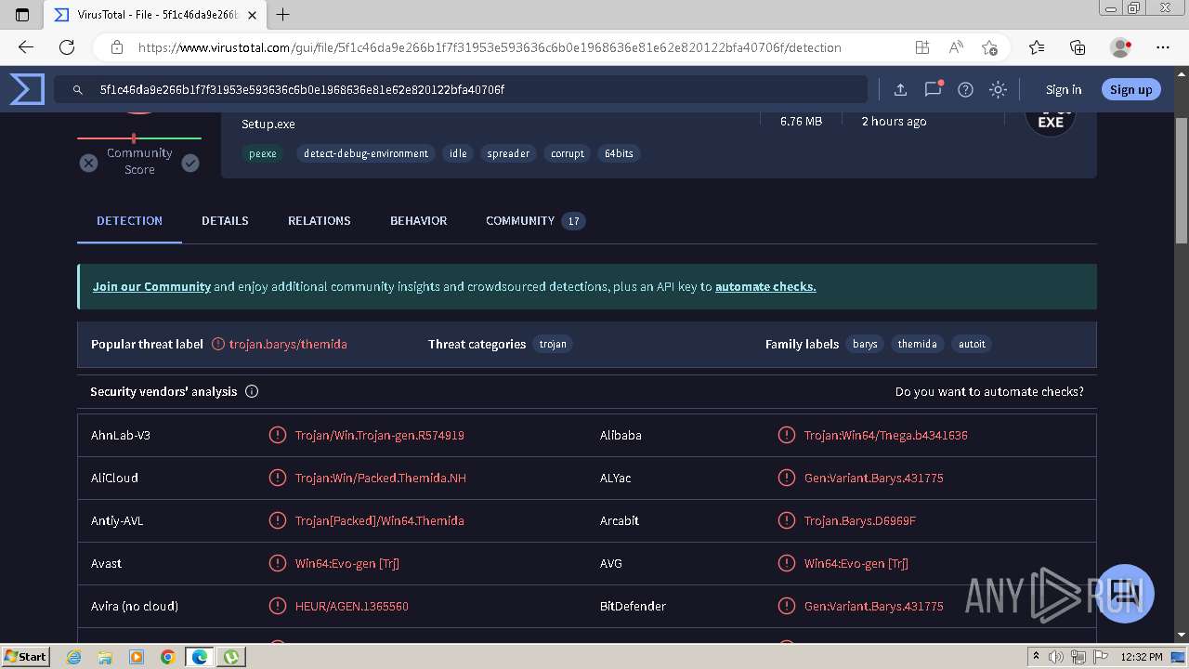Click the barys family label
This screenshot has height=669, width=1189.
pyautogui.click(x=865, y=344)
